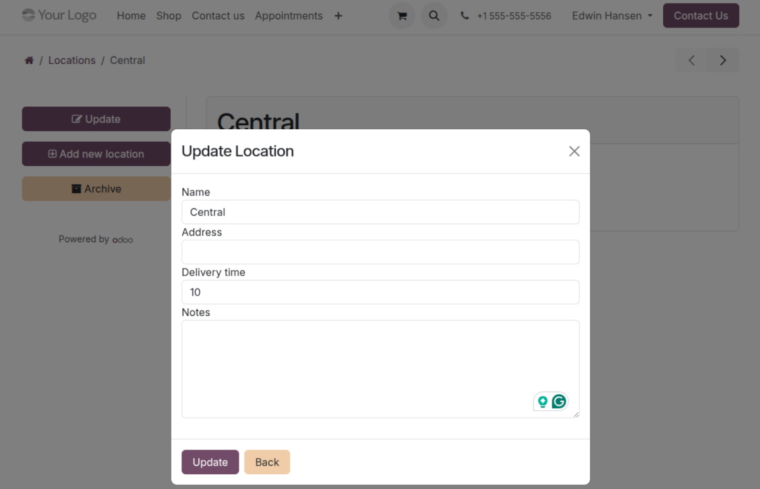The image size is (760, 489).
Task: Click the Delivery time field
Action: pyautogui.click(x=380, y=293)
